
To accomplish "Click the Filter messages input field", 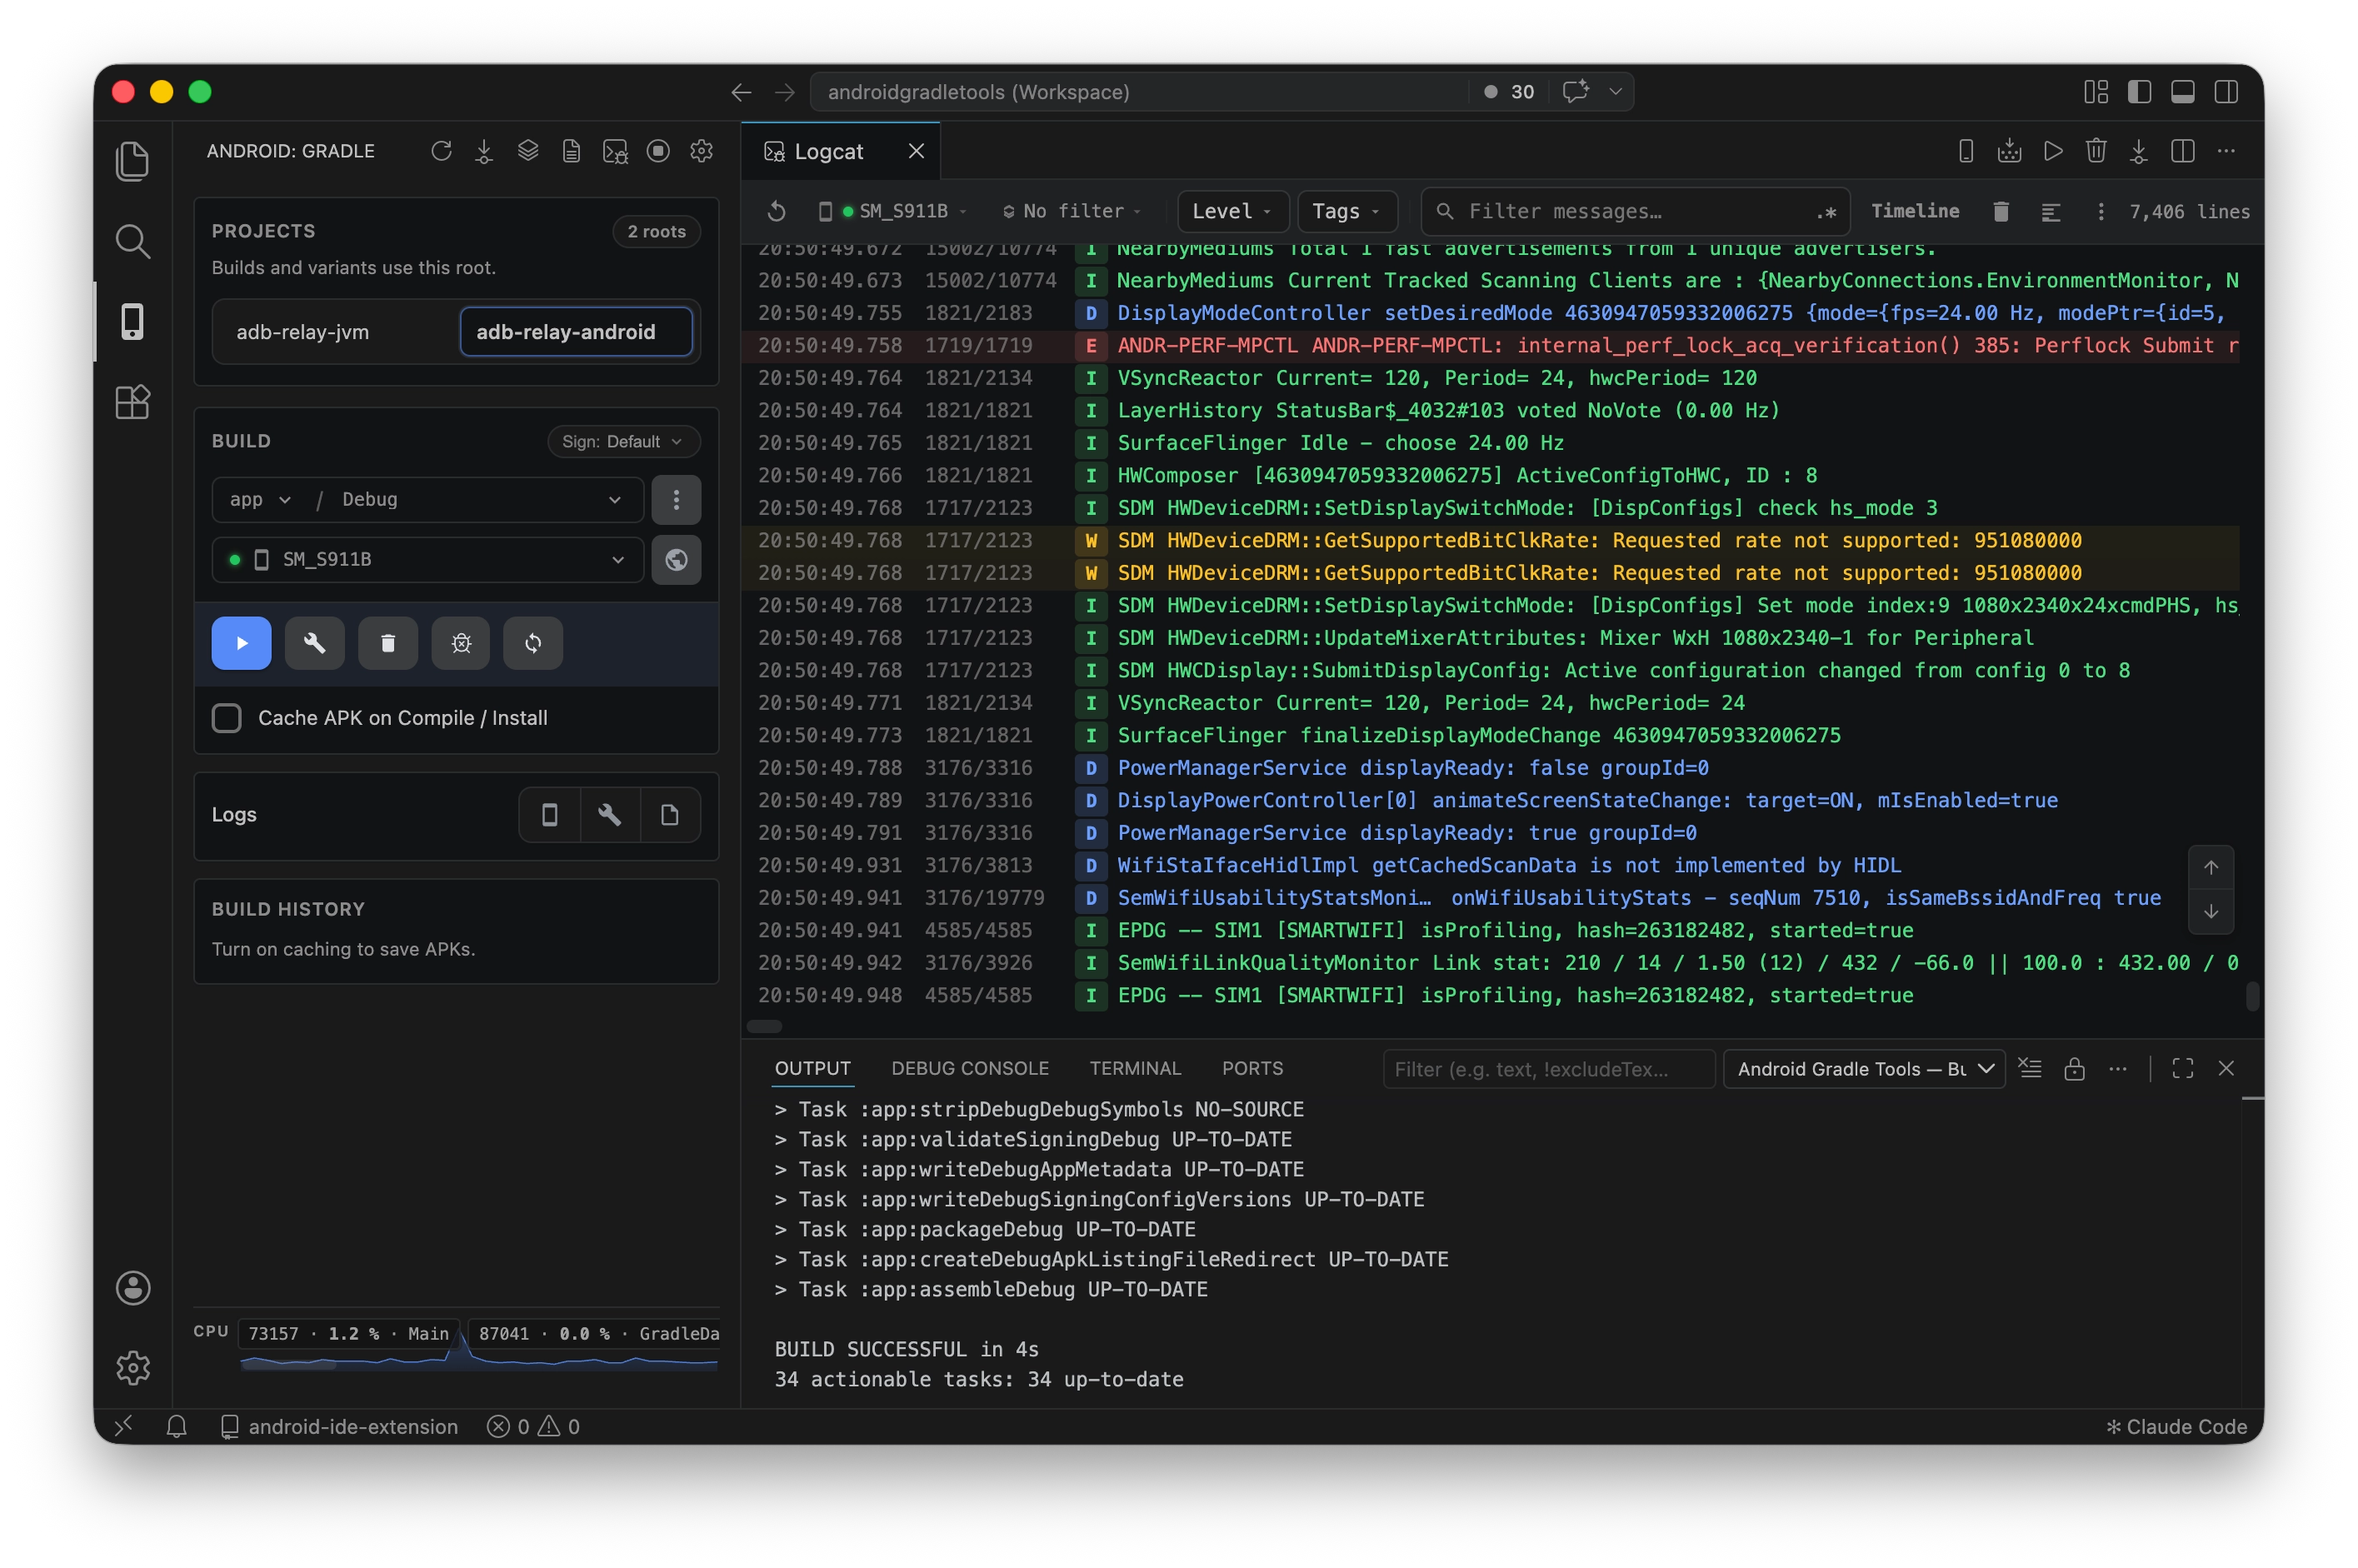I will pos(1634,211).
